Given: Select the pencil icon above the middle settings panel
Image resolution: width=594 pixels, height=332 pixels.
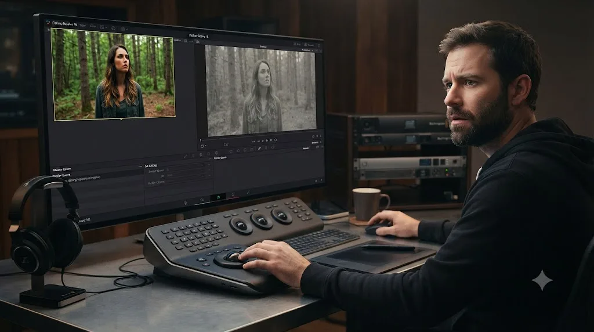Looking at the screenshot, I should click(186, 156).
